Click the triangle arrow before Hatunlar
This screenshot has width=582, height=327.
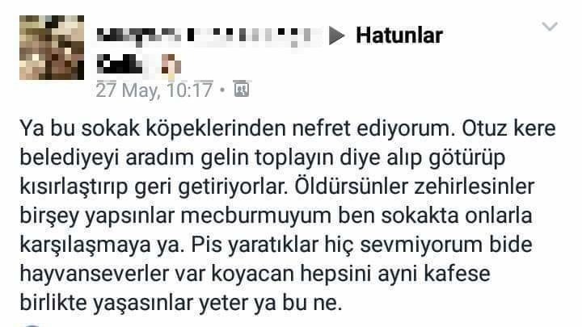click(336, 36)
